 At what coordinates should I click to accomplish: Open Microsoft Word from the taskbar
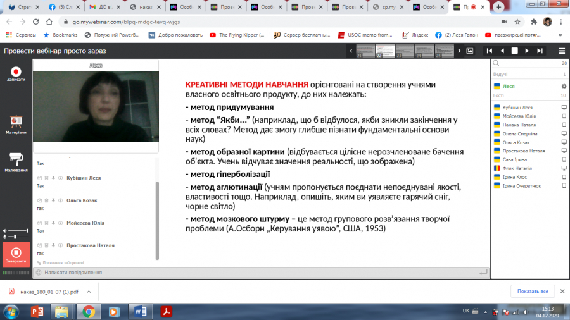pos(140,311)
